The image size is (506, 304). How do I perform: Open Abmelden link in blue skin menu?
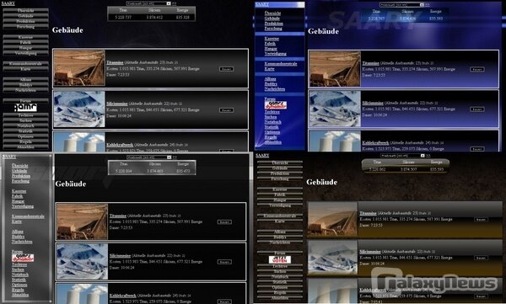[272, 142]
